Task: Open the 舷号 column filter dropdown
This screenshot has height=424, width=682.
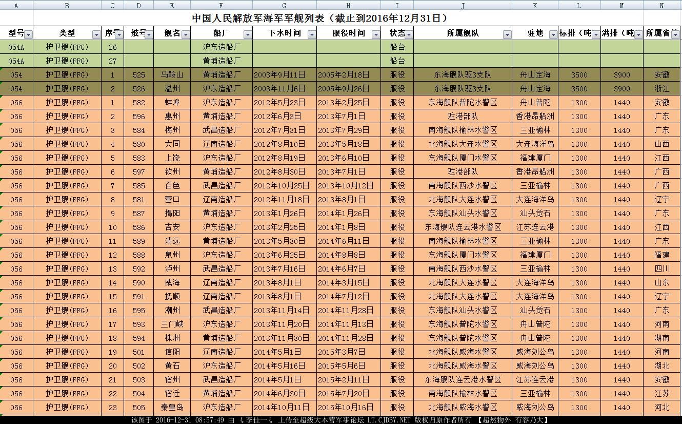Action: (149, 35)
